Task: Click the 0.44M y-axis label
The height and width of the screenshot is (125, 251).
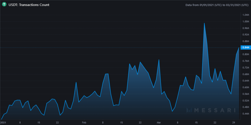Action: click(x=246, y=114)
